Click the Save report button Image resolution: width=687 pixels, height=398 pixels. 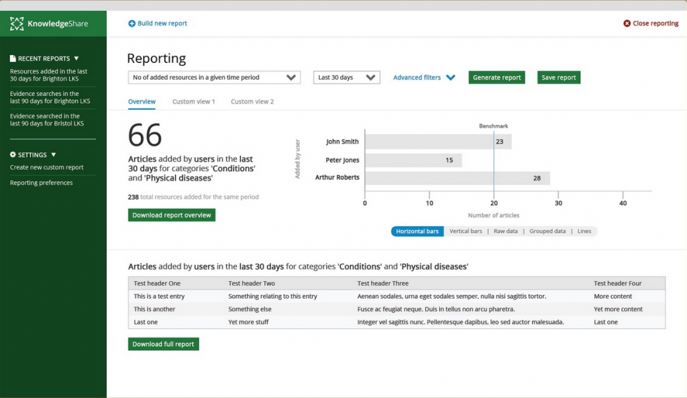click(x=558, y=77)
